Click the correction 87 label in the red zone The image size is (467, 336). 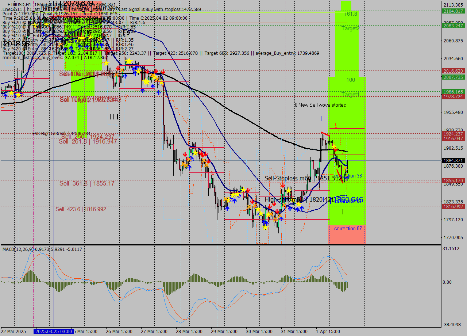347,228
